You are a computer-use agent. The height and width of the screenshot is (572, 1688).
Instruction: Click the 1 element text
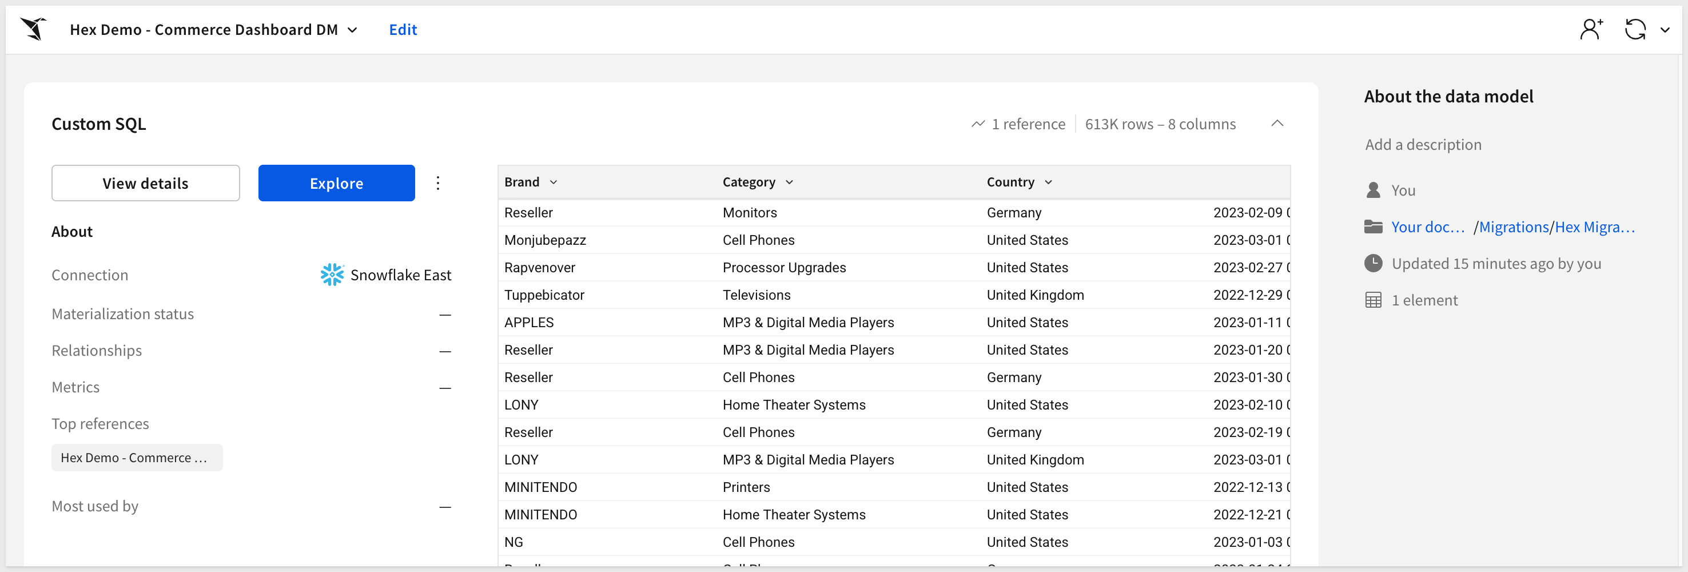1424,300
